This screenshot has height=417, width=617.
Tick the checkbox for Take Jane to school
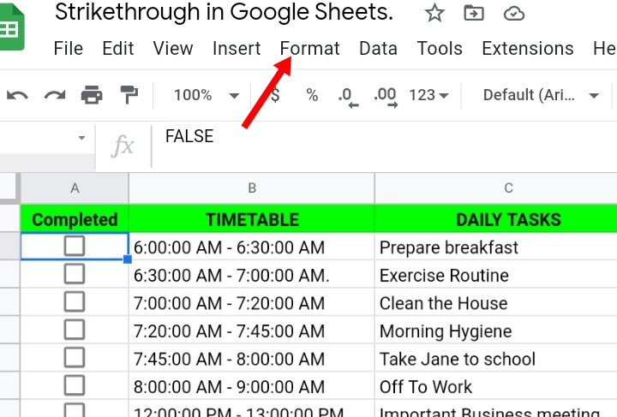tap(75, 358)
